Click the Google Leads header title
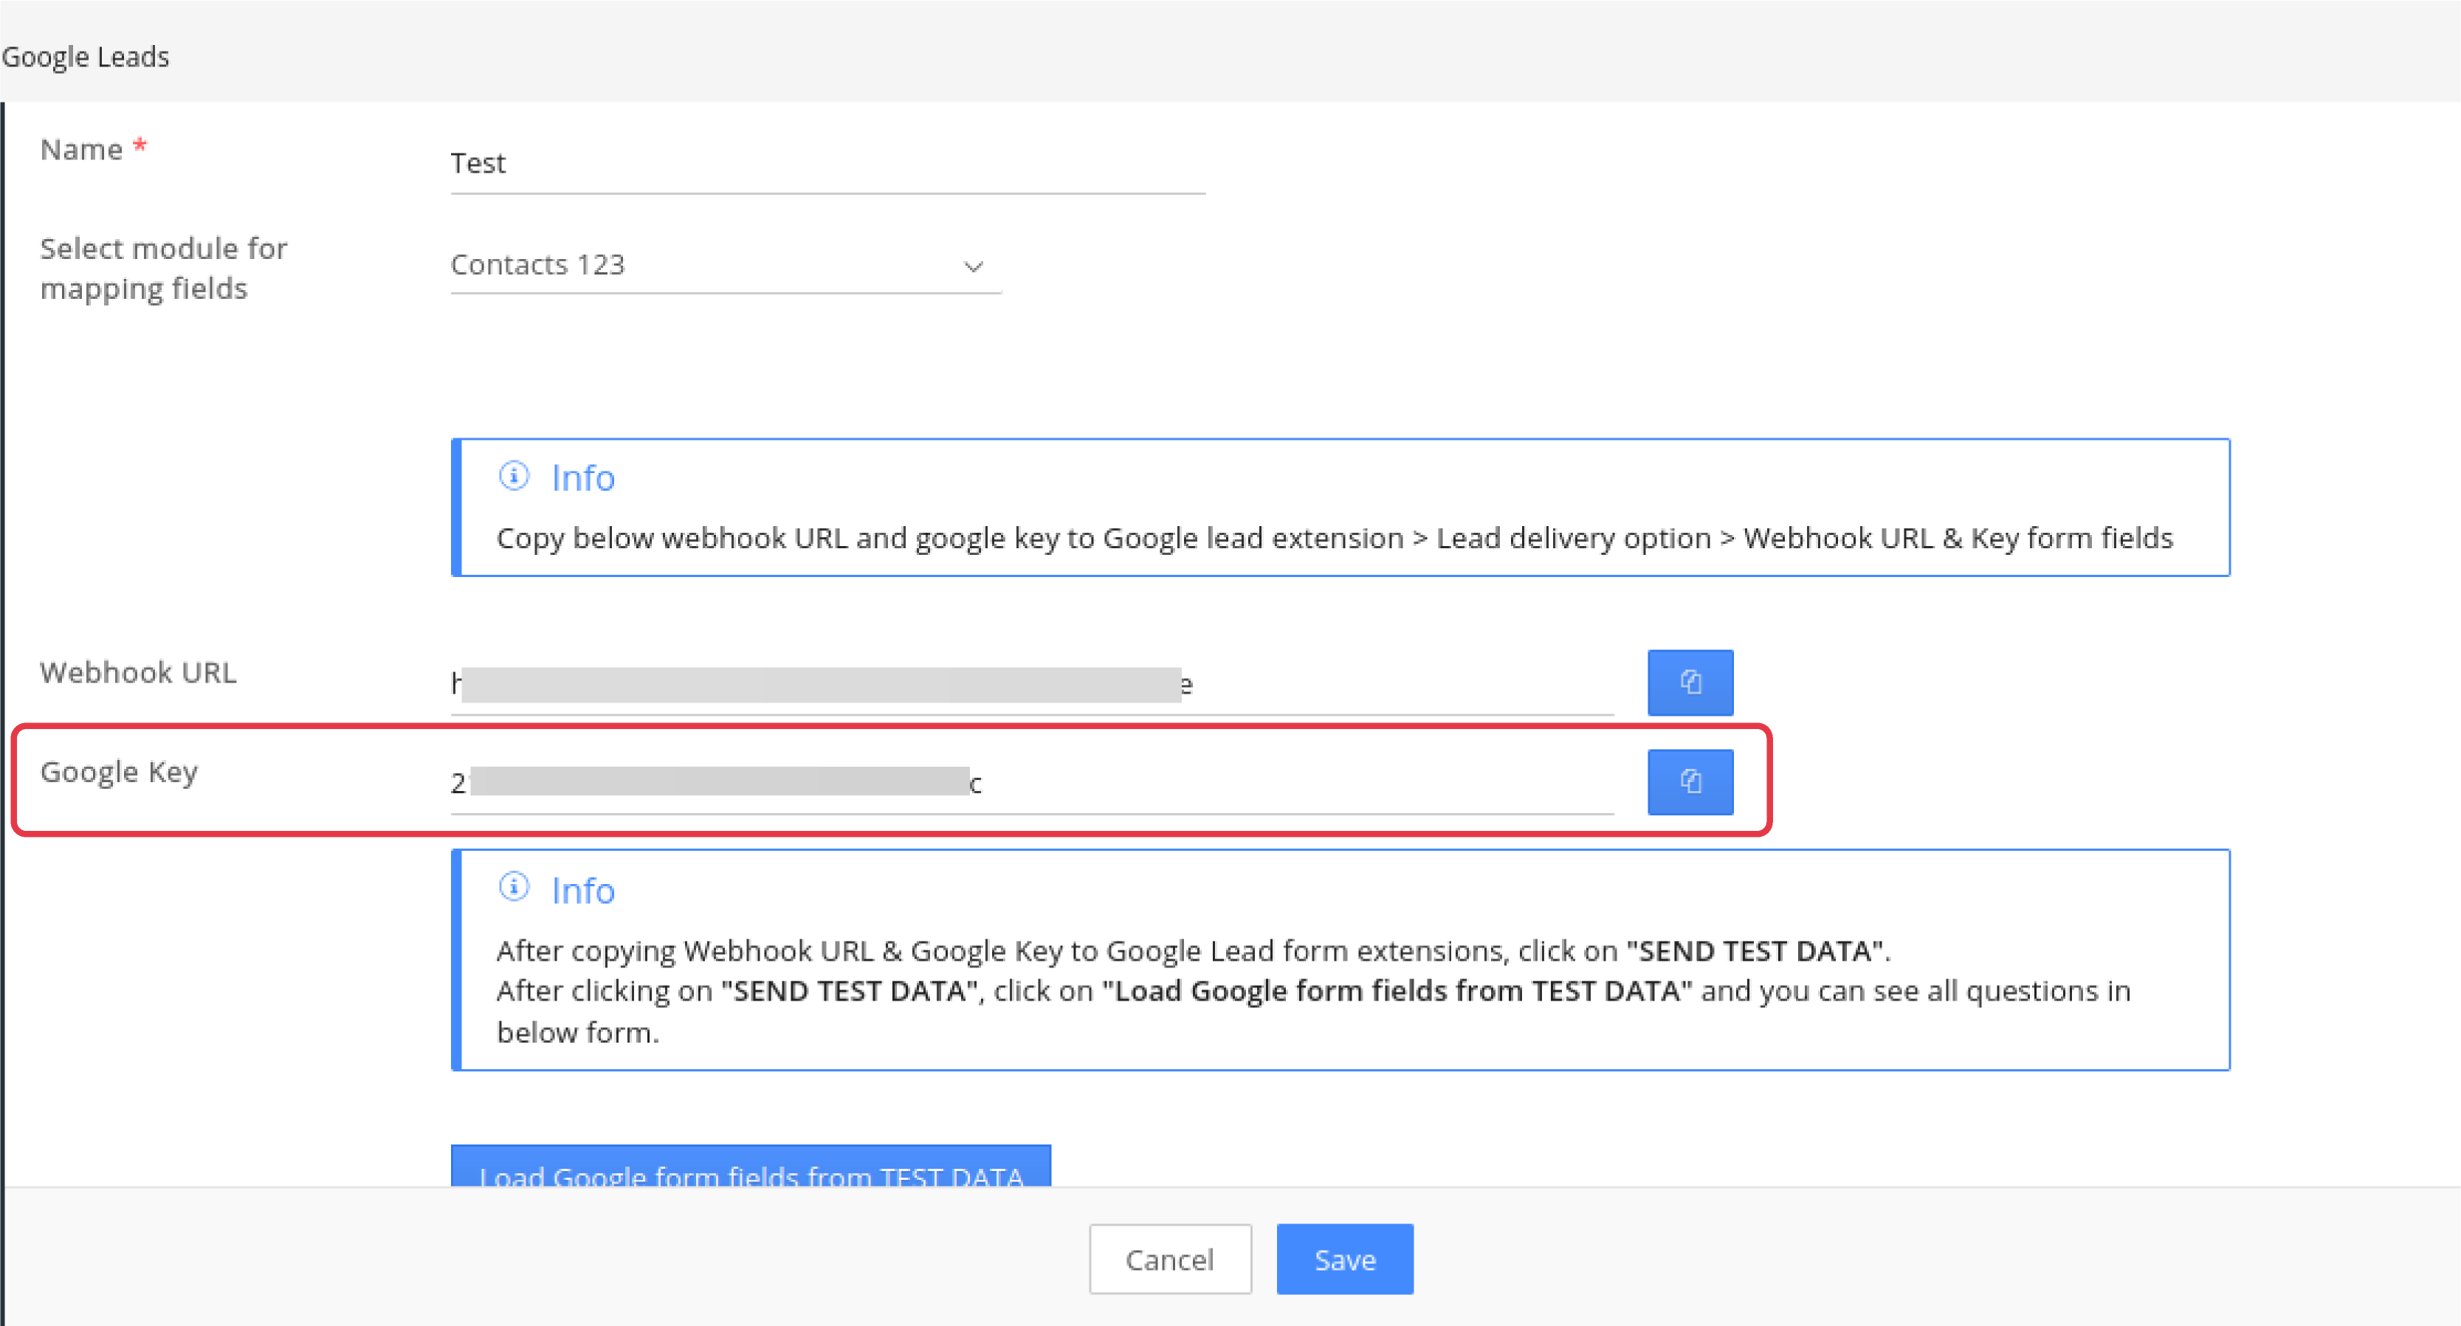This screenshot has height=1326, width=2461. click(86, 58)
